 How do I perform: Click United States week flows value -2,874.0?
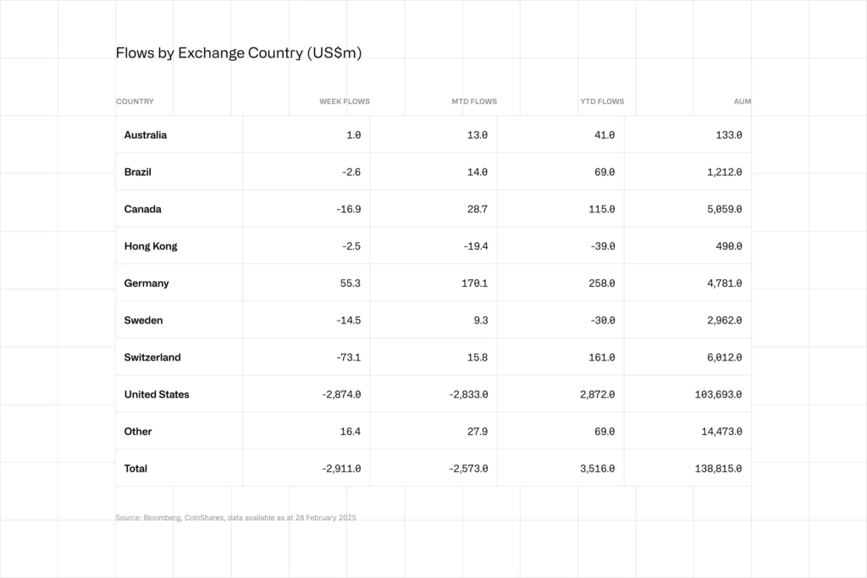point(341,394)
